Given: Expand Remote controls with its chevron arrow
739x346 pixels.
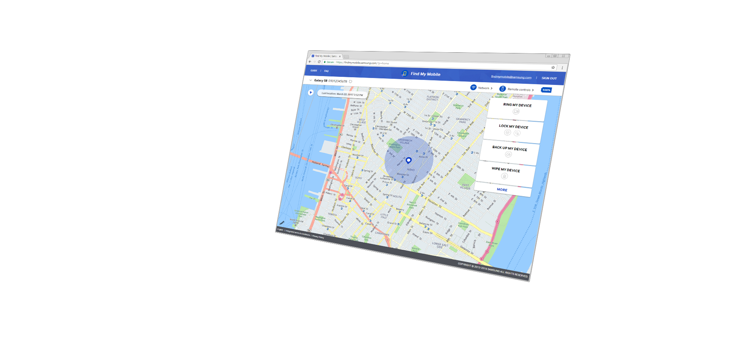Looking at the screenshot, I should click(x=533, y=90).
